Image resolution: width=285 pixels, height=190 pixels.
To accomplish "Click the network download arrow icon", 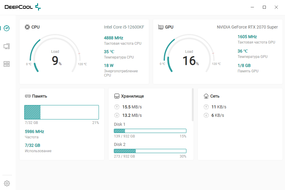I will 206,115.
